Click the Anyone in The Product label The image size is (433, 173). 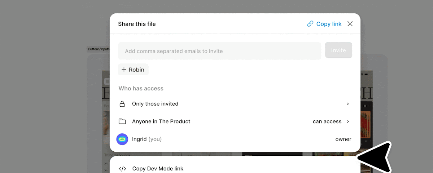pyautogui.click(x=161, y=121)
